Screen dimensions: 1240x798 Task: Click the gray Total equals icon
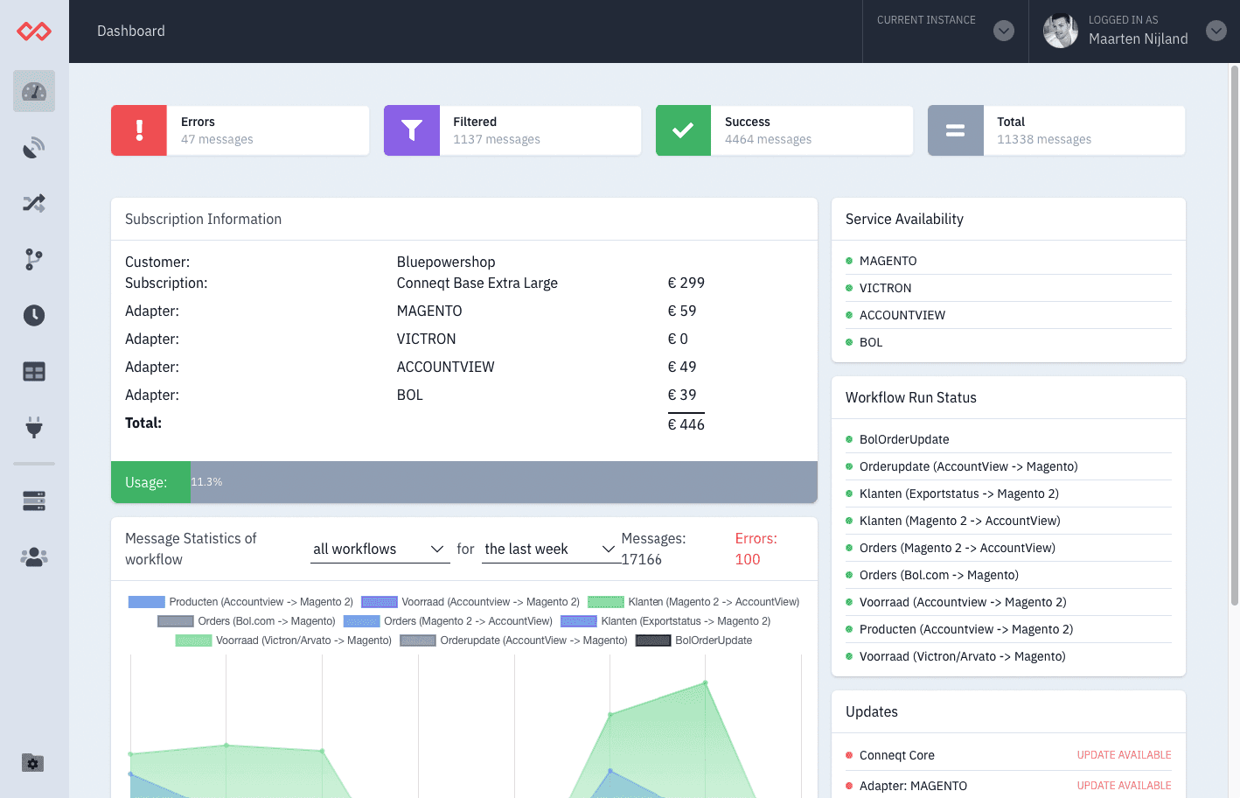(x=956, y=130)
